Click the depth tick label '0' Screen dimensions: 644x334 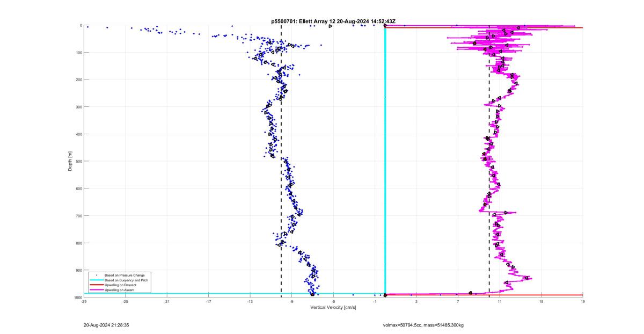tap(80, 25)
